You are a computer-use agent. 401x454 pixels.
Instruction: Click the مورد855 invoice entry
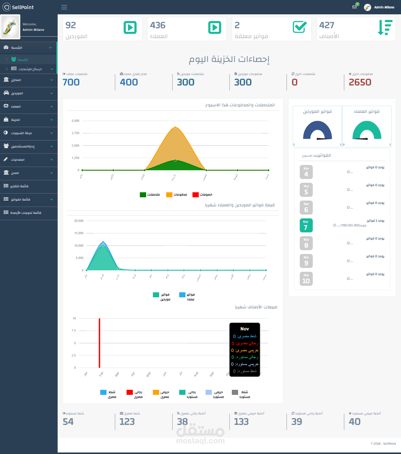click(x=350, y=225)
